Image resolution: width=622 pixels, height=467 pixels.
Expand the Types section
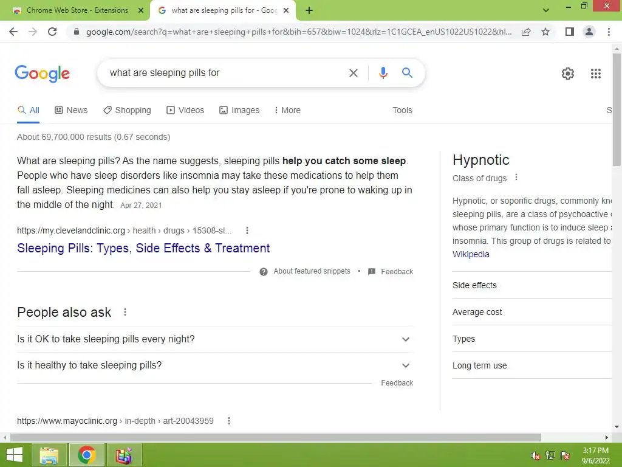tap(532, 339)
